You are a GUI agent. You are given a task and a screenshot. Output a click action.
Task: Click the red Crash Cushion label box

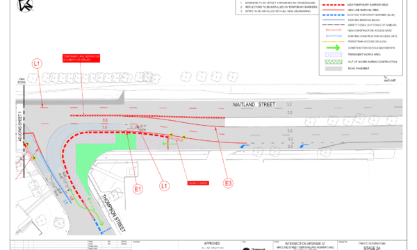pyautogui.click(x=198, y=183)
